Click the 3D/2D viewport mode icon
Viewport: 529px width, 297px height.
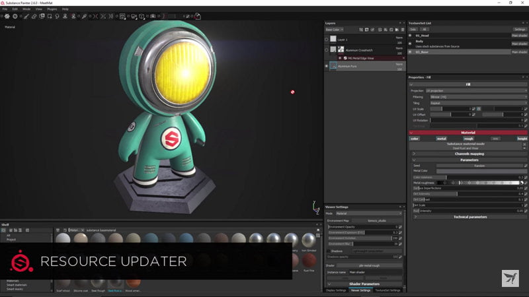click(x=122, y=16)
